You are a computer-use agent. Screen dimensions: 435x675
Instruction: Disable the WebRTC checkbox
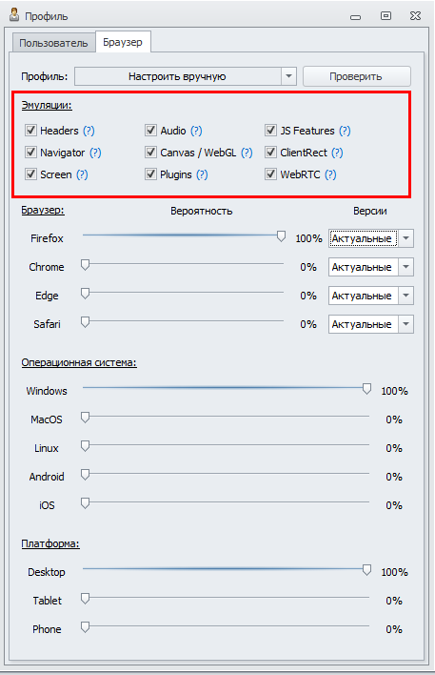(270, 174)
